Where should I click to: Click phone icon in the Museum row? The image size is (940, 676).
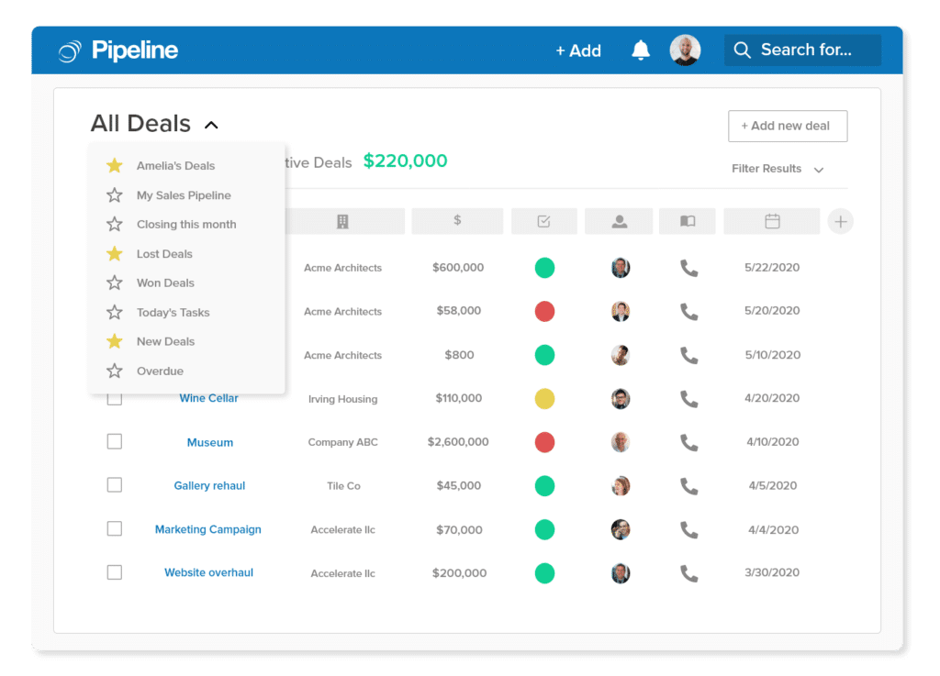[688, 442]
